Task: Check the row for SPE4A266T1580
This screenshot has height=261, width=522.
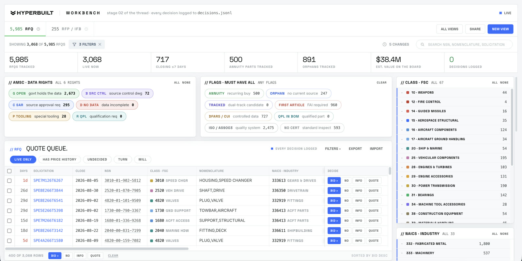Action: click(x=9, y=241)
